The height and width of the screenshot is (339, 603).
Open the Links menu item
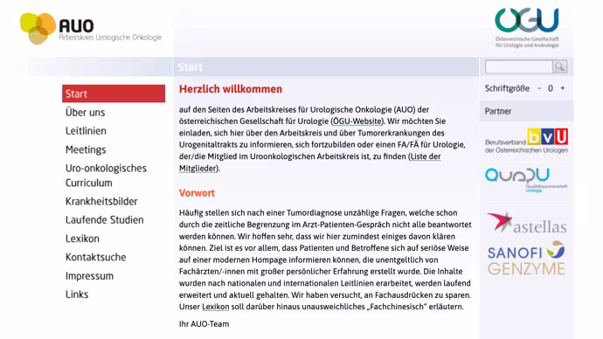pyautogui.click(x=77, y=294)
